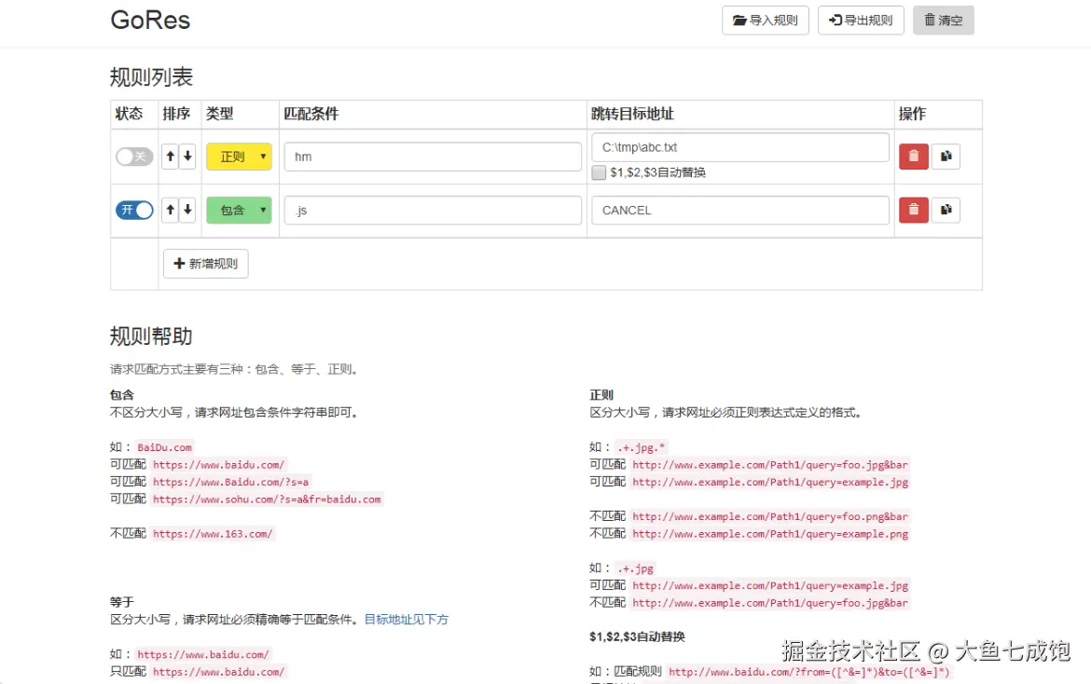Open the 包含 type dropdown
This screenshot has height=684, width=1091.
pos(240,210)
